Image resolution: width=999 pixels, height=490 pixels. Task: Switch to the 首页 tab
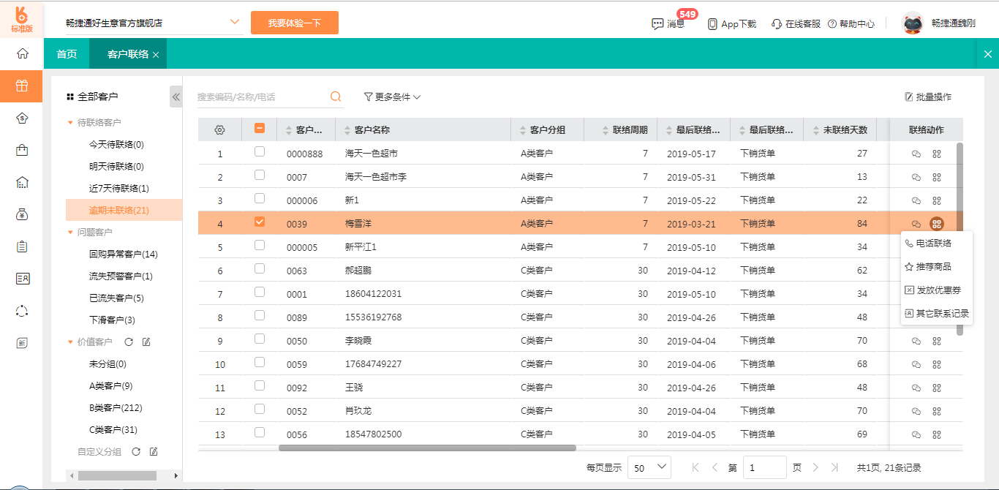pos(67,54)
